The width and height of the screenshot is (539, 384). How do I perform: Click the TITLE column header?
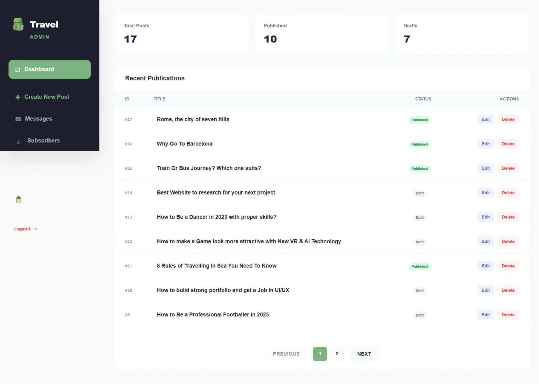[x=160, y=99]
